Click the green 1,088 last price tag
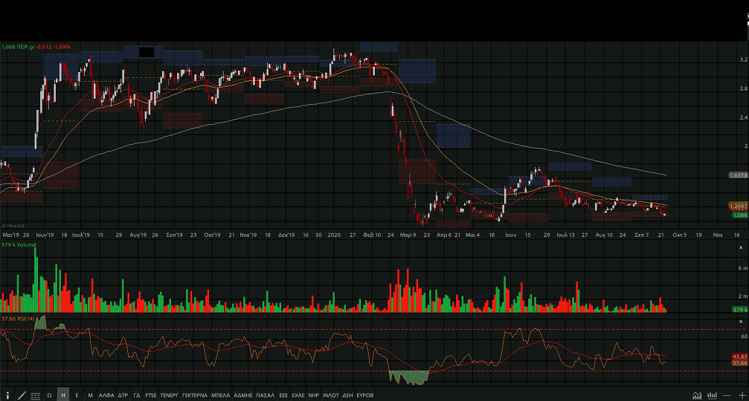Viewport: 749px width, 401px height. point(740,215)
